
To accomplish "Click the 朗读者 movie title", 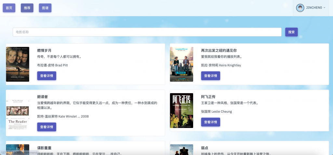I will click(x=43, y=97).
